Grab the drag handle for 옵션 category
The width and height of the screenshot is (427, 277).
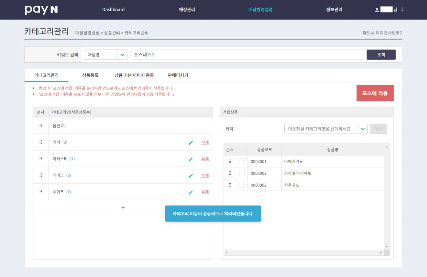[41, 125]
